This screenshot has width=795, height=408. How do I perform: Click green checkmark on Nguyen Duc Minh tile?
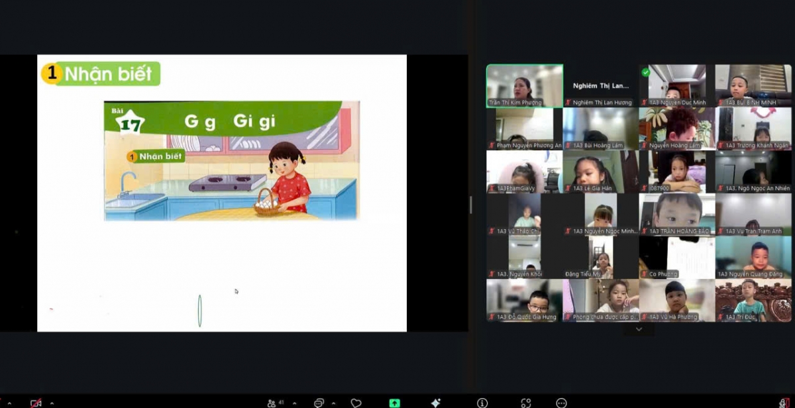pyautogui.click(x=645, y=72)
